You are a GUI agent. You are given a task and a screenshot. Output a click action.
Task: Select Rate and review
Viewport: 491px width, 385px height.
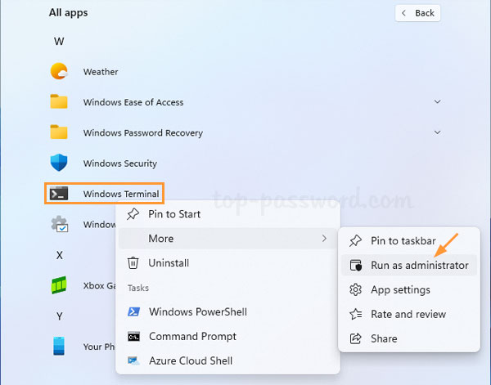pyautogui.click(x=409, y=314)
